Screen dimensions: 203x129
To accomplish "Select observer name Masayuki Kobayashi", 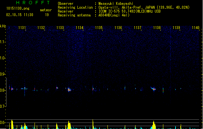I will (116, 4).
